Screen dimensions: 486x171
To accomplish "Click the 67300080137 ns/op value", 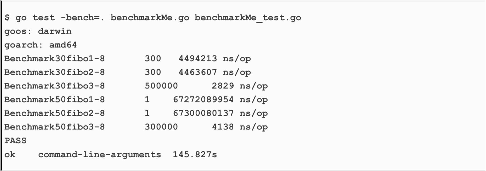I will tap(221, 114).
